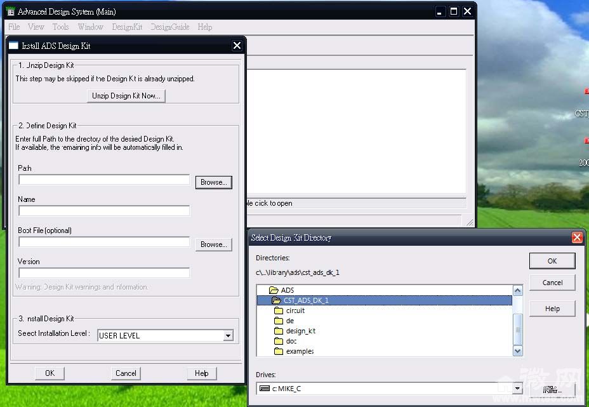Screen dimensions: 589x407
Task: Select the ADS folder in Directories list
Action: 282,290
